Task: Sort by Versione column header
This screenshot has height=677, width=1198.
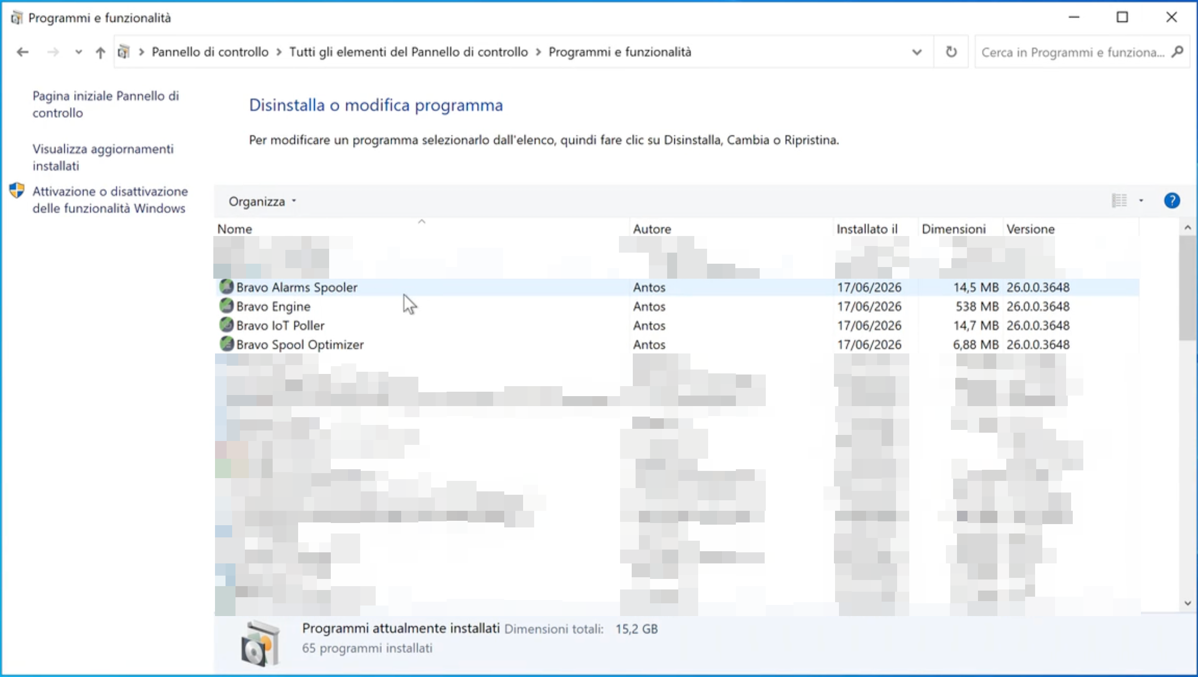Action: point(1071,229)
